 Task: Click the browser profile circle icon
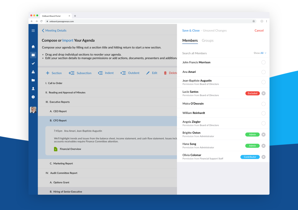[262, 21]
